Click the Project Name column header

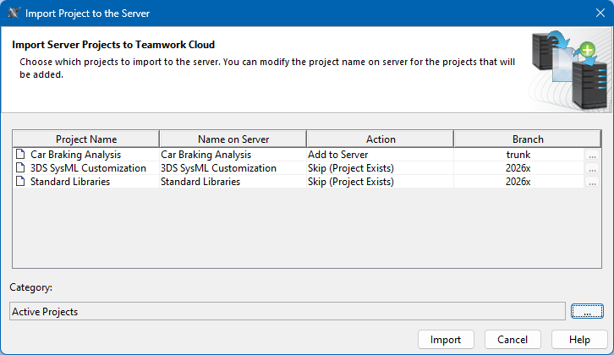tap(86, 139)
